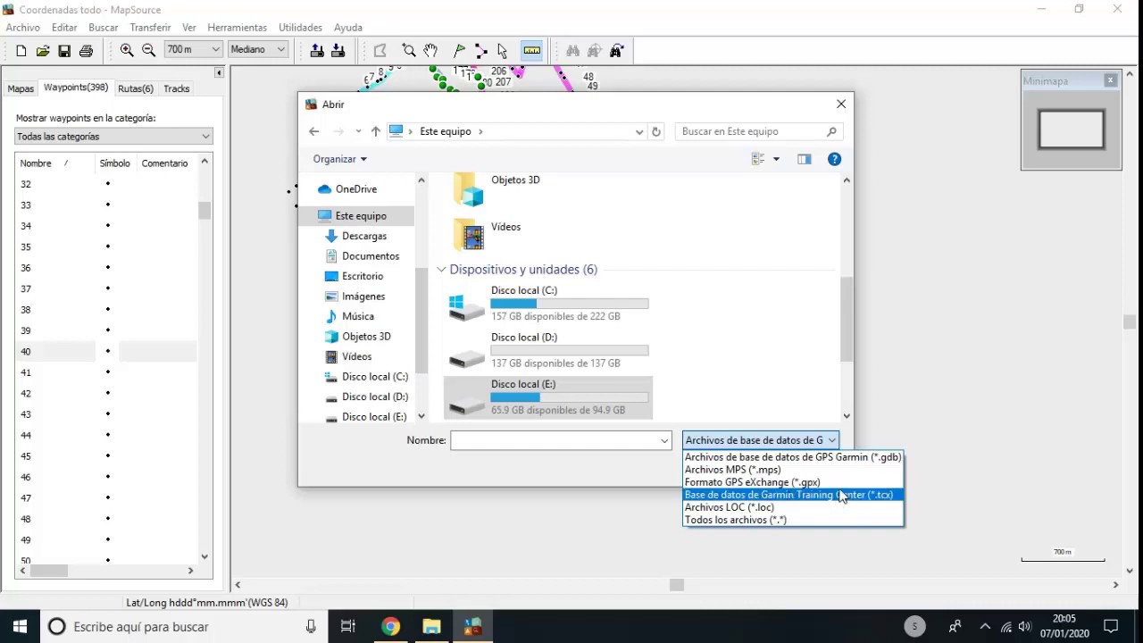
Task: Select the Route tool
Action: click(481, 51)
